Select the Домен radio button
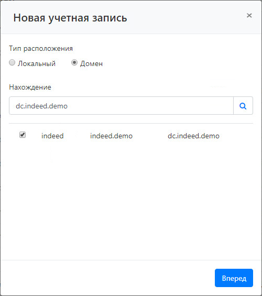Viewport: 262px width, 296px height. (x=74, y=62)
